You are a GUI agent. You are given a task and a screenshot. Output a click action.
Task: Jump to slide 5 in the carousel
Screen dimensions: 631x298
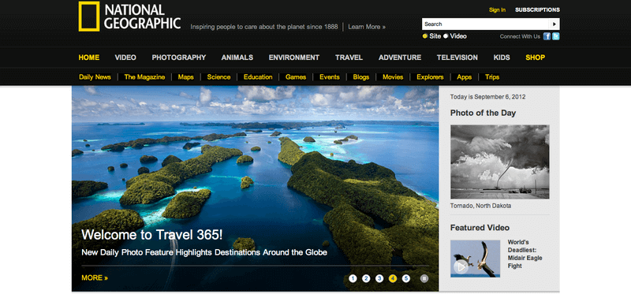click(406, 278)
